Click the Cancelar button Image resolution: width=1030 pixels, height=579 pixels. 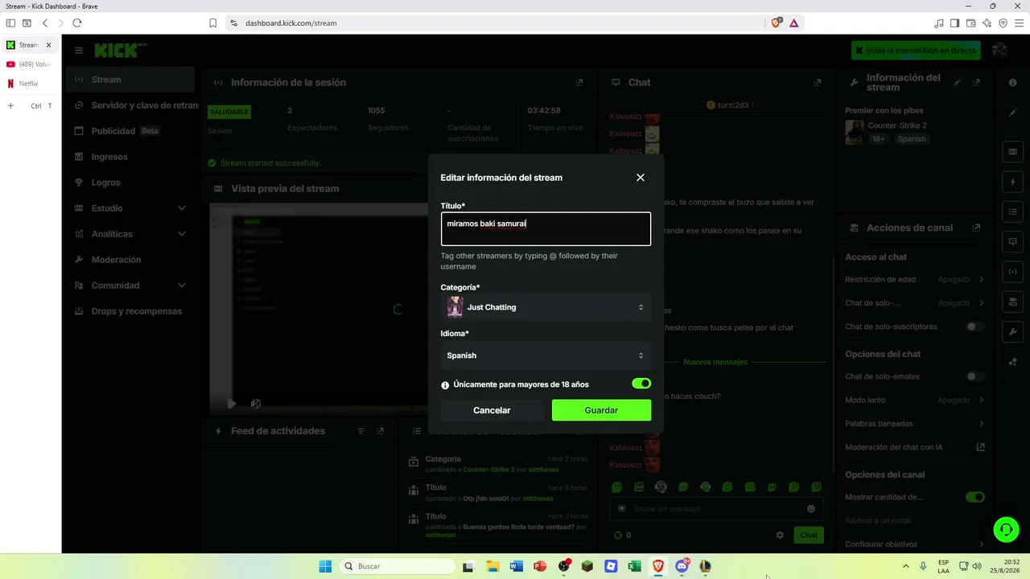tap(492, 410)
